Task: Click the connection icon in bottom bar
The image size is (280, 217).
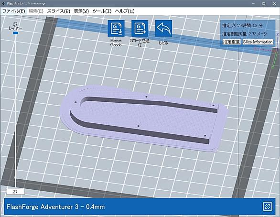Action: click(268, 206)
